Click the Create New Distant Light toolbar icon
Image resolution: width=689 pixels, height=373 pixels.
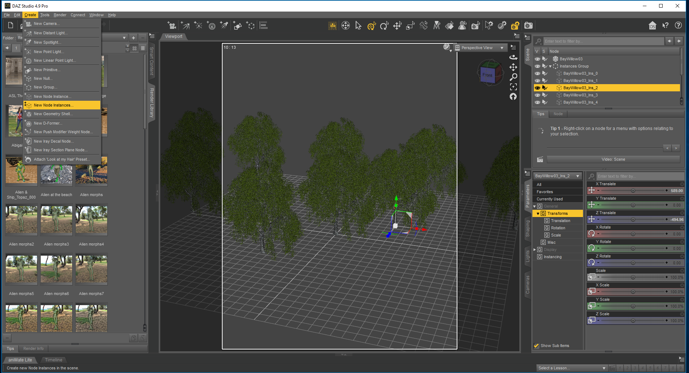pyautogui.click(x=185, y=25)
